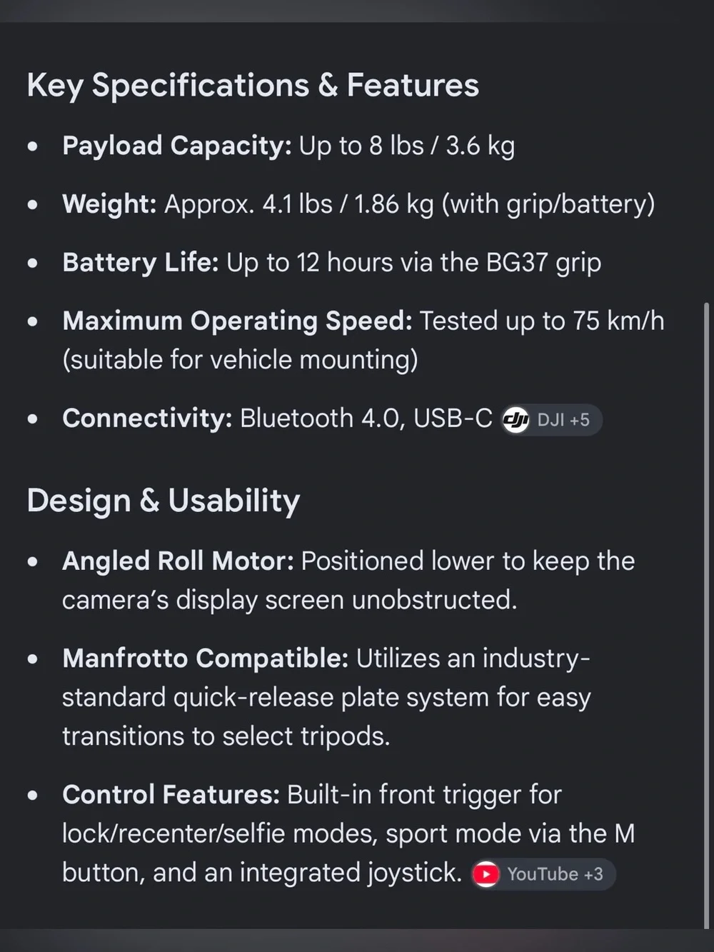Click the "Bluetooth 4.0, USB-C" text
Image resolution: width=714 pixels, height=952 pixels.
pos(366,419)
